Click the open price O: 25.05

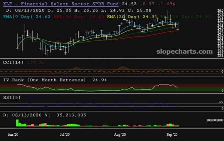click(59, 10)
